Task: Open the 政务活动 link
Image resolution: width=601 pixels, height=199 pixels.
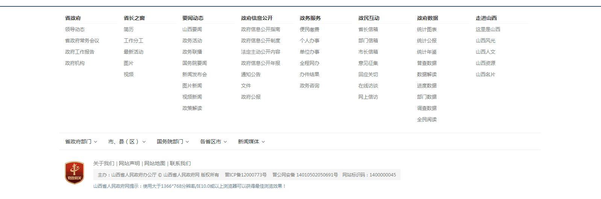Action: pyautogui.click(x=192, y=41)
